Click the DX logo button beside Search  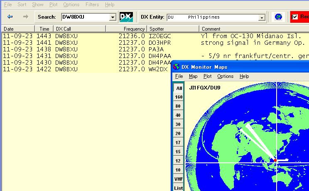point(126,17)
